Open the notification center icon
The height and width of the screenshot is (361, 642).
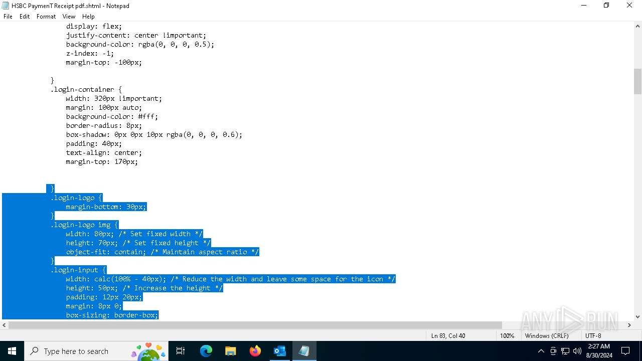[625, 351]
